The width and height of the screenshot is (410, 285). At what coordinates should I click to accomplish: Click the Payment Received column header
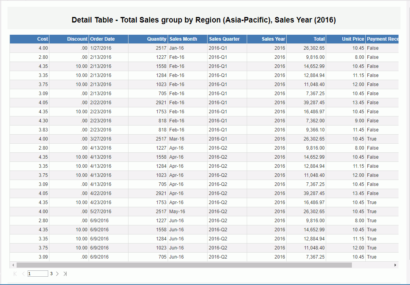coord(382,39)
